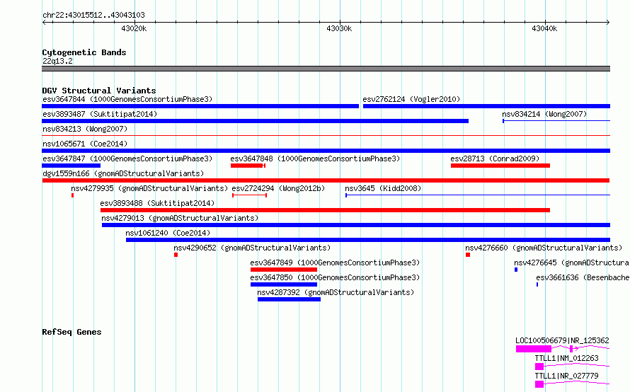Click the LOC100506679|NR_125362 gene label
The height and width of the screenshot is (392, 630).
(562, 340)
